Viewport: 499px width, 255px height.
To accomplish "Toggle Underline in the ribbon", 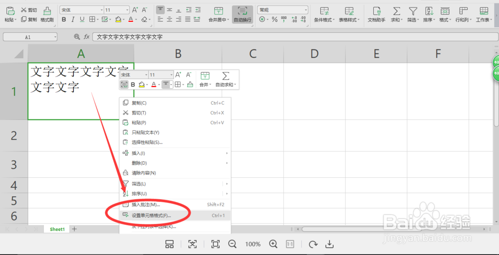I will coord(82,20).
